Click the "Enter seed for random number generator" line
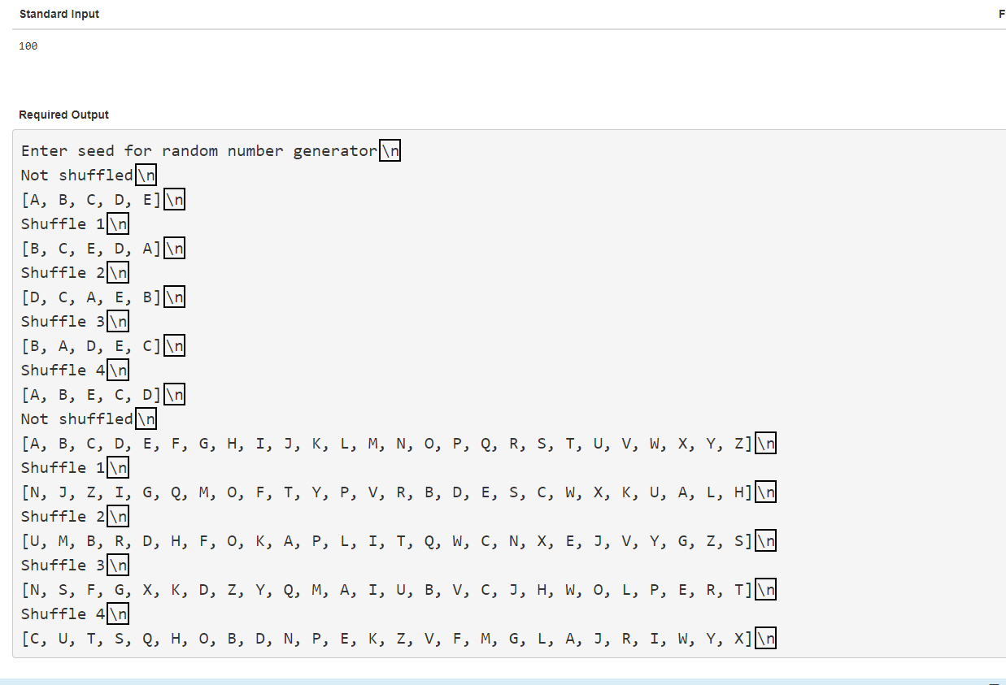 tap(199, 151)
